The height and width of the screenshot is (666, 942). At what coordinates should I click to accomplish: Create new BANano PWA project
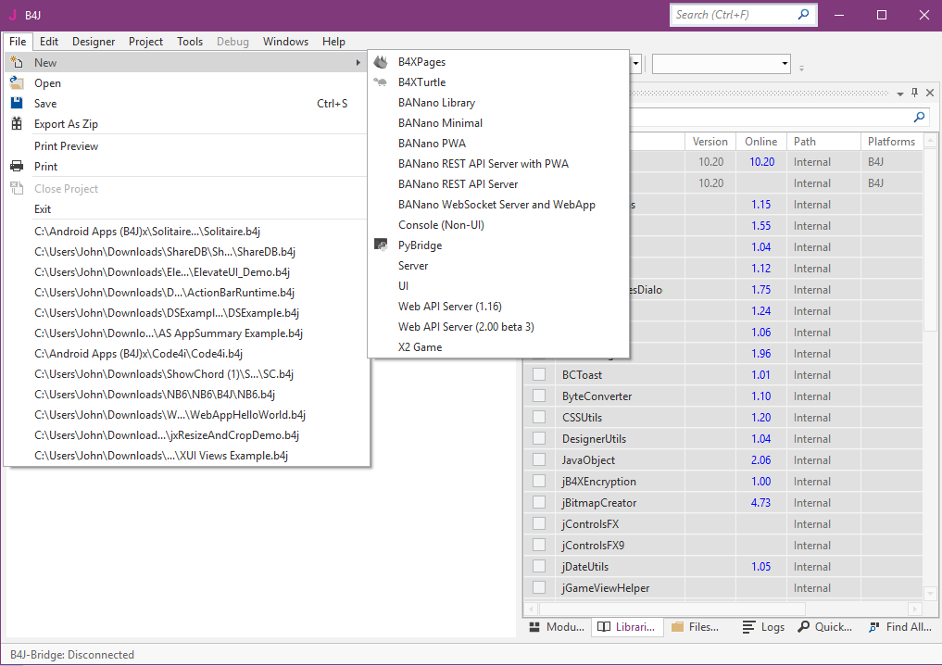(498, 144)
